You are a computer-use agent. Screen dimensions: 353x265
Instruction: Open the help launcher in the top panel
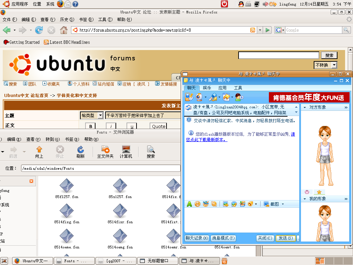(75, 4)
